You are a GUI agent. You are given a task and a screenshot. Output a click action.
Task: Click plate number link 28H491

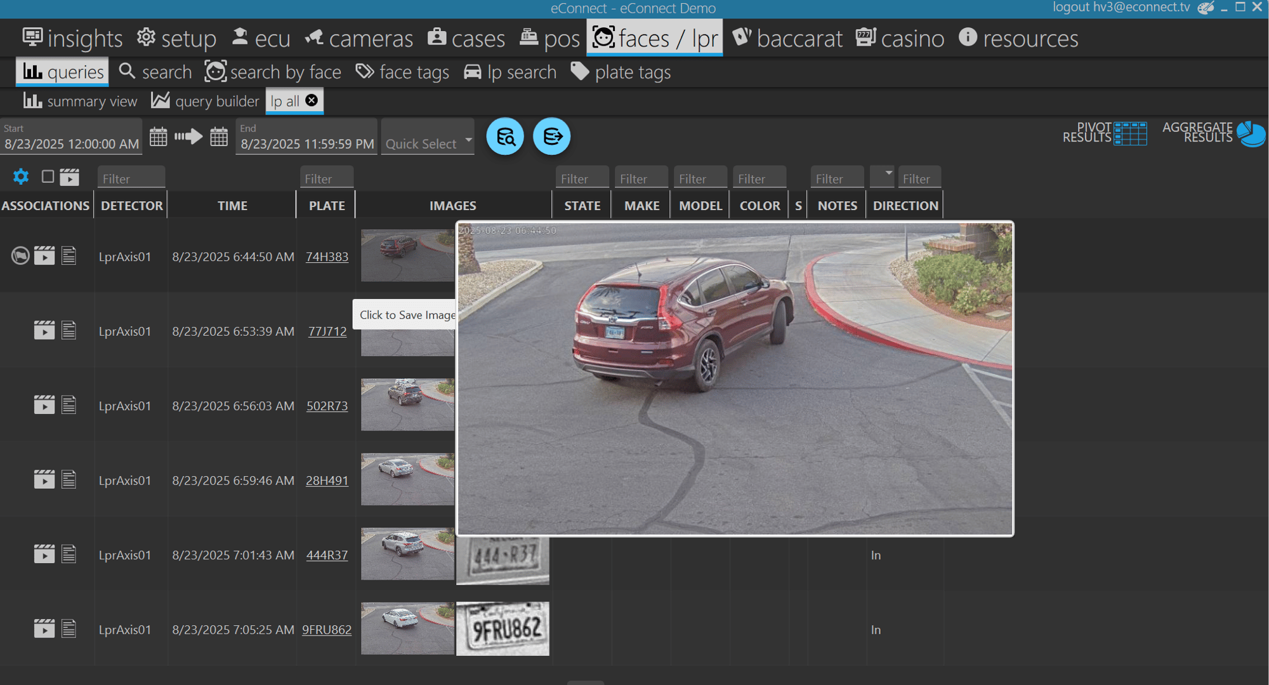pyautogui.click(x=327, y=480)
